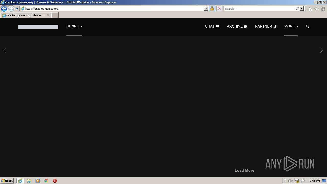The width and height of the screenshot is (327, 184).
Task: Open a new blank tab
Action: (55, 15)
